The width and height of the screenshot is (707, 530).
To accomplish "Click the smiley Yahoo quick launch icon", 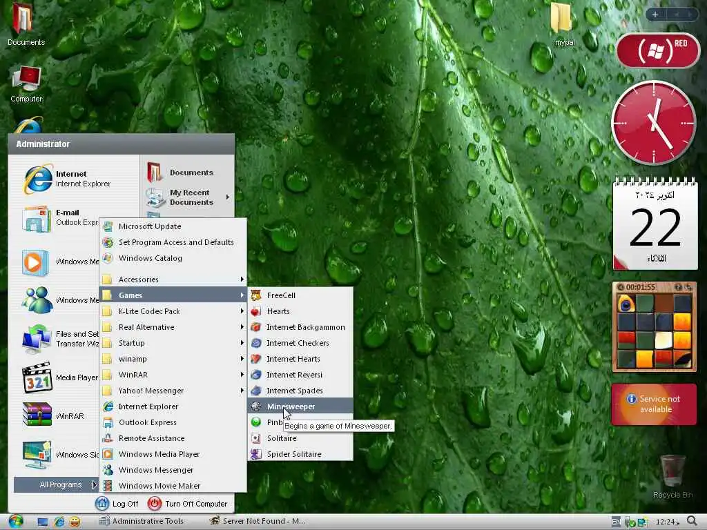I will coord(75,522).
